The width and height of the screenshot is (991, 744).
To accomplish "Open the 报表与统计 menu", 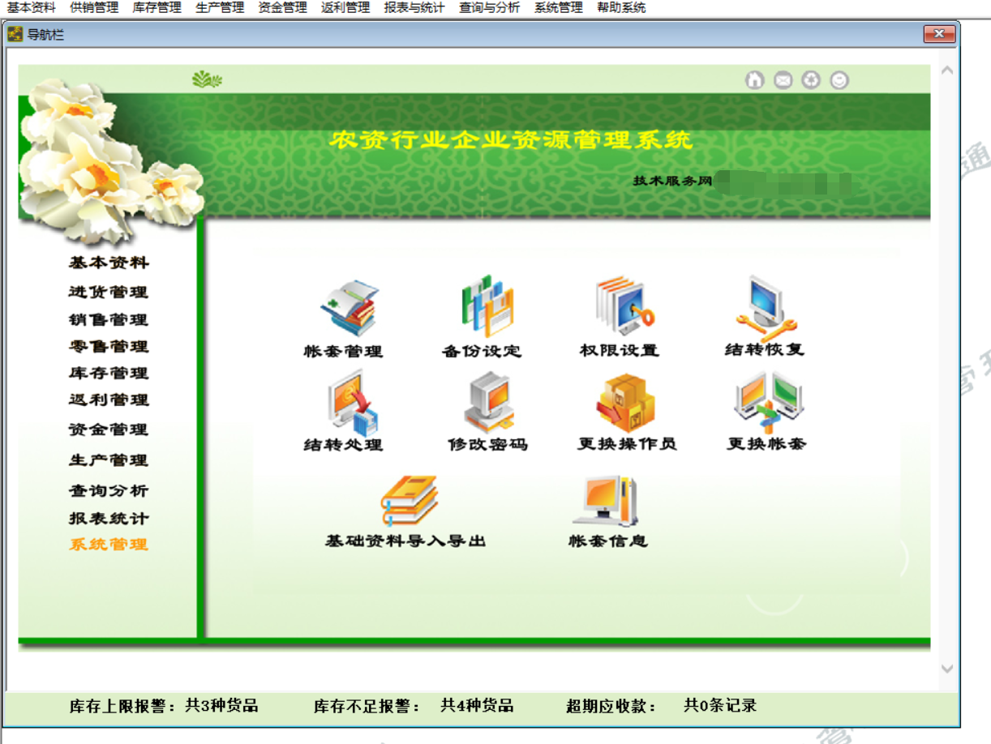I will tap(414, 8).
